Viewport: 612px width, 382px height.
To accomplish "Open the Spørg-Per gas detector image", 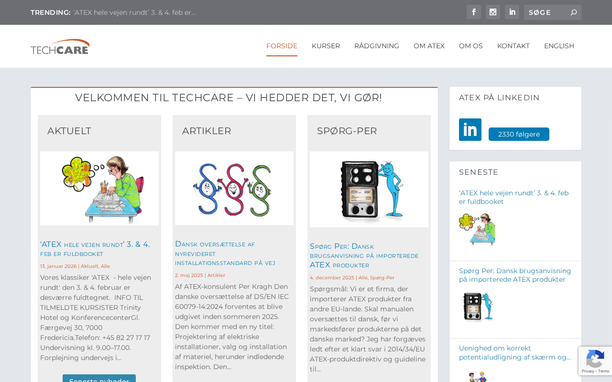I will 369,189.
